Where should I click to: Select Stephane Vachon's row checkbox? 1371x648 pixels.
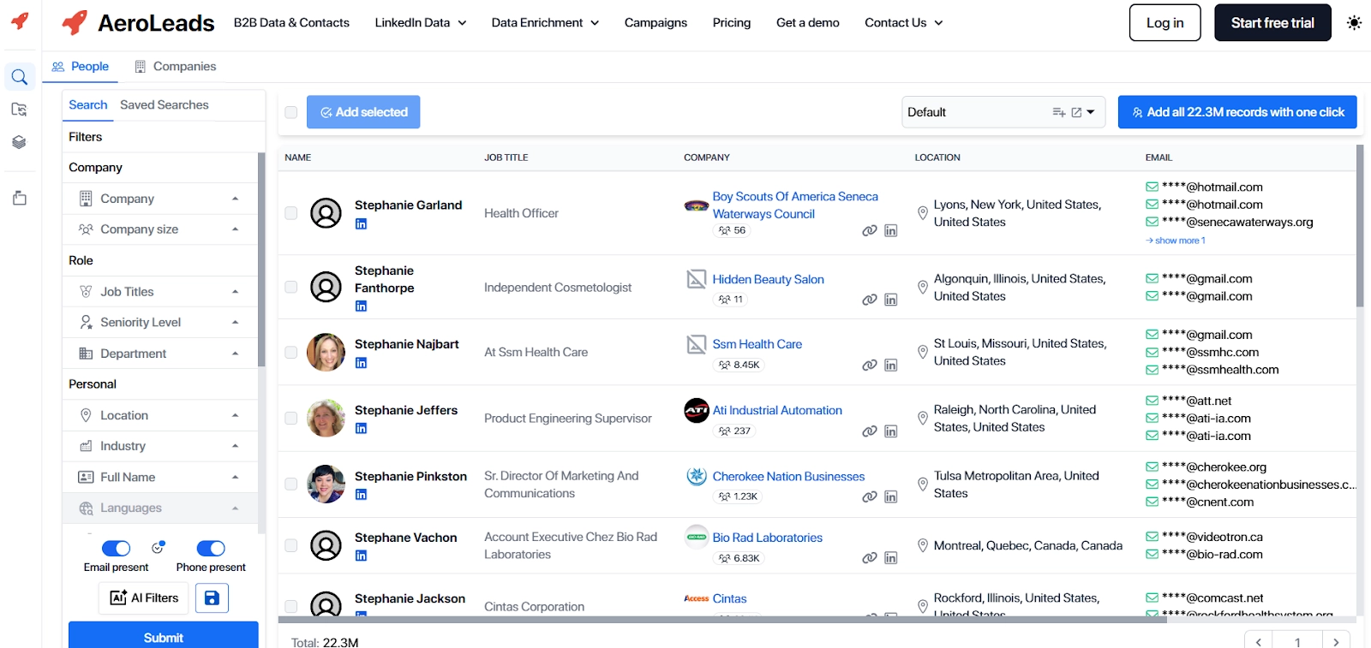coord(291,545)
